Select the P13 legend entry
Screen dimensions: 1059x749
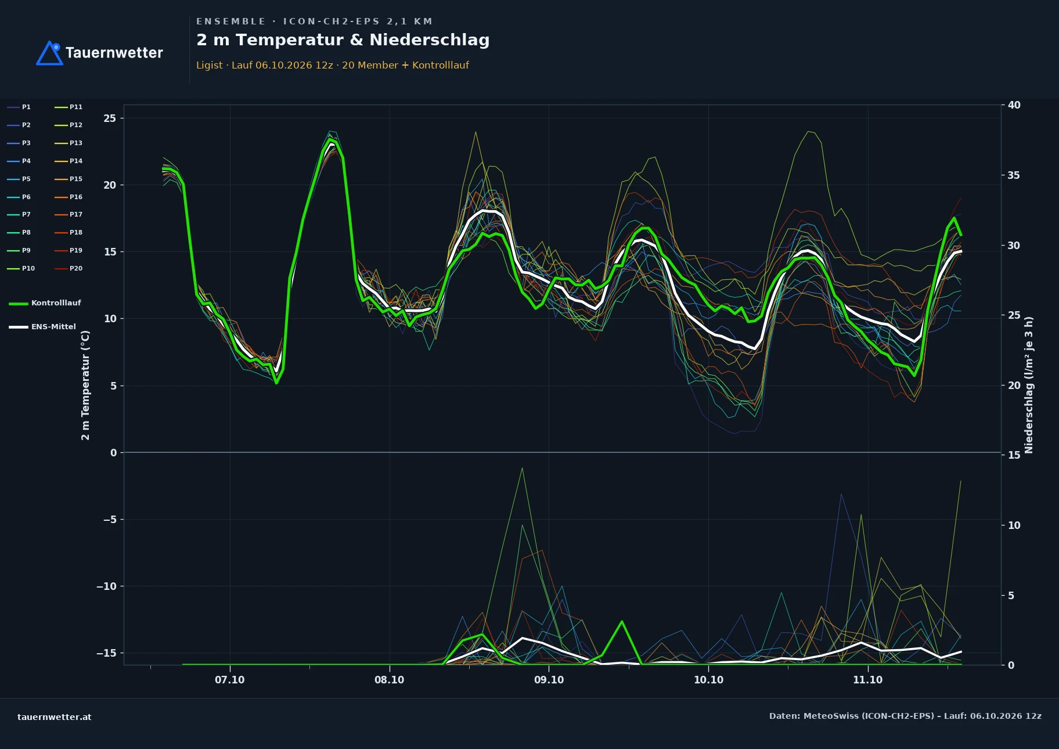click(x=69, y=143)
